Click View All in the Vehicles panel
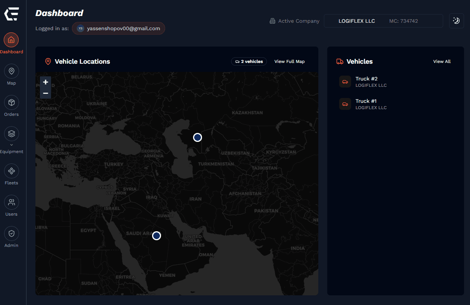 (x=442, y=61)
